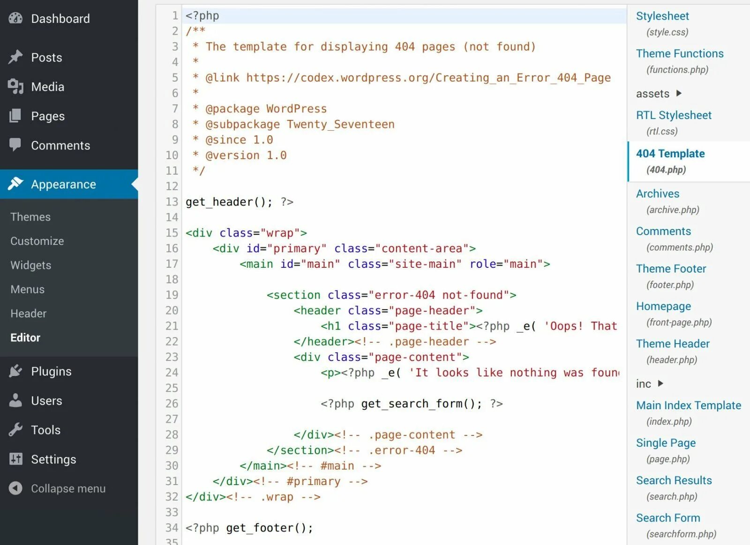750x545 pixels.
Task: Open the Comments template file link
Action: (663, 231)
